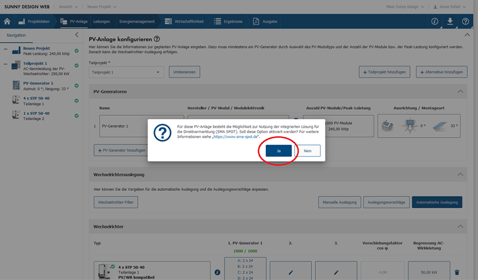The width and height of the screenshot is (478, 280).
Task: Open help via question mark icon top right
Action: (465, 21)
